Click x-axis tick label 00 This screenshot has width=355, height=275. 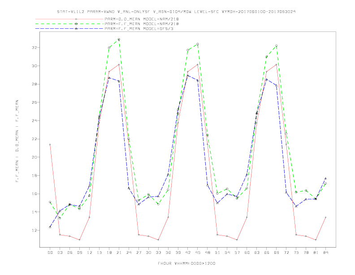[x=50, y=253]
